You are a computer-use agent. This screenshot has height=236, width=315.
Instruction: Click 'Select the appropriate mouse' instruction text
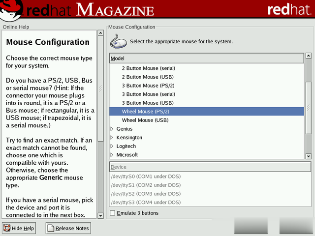coord(181,41)
